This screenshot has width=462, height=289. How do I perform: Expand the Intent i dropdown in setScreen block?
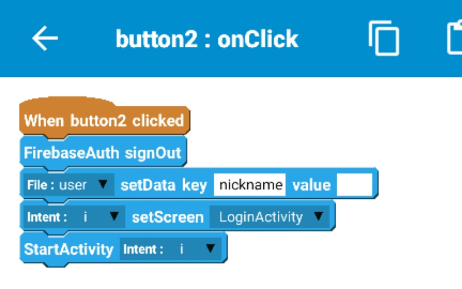click(114, 216)
